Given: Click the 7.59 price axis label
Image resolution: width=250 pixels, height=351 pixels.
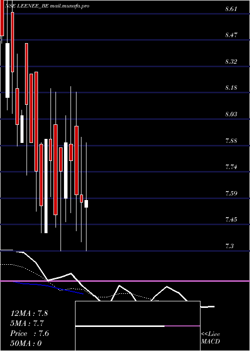Looking at the screenshot, I should [231, 193].
